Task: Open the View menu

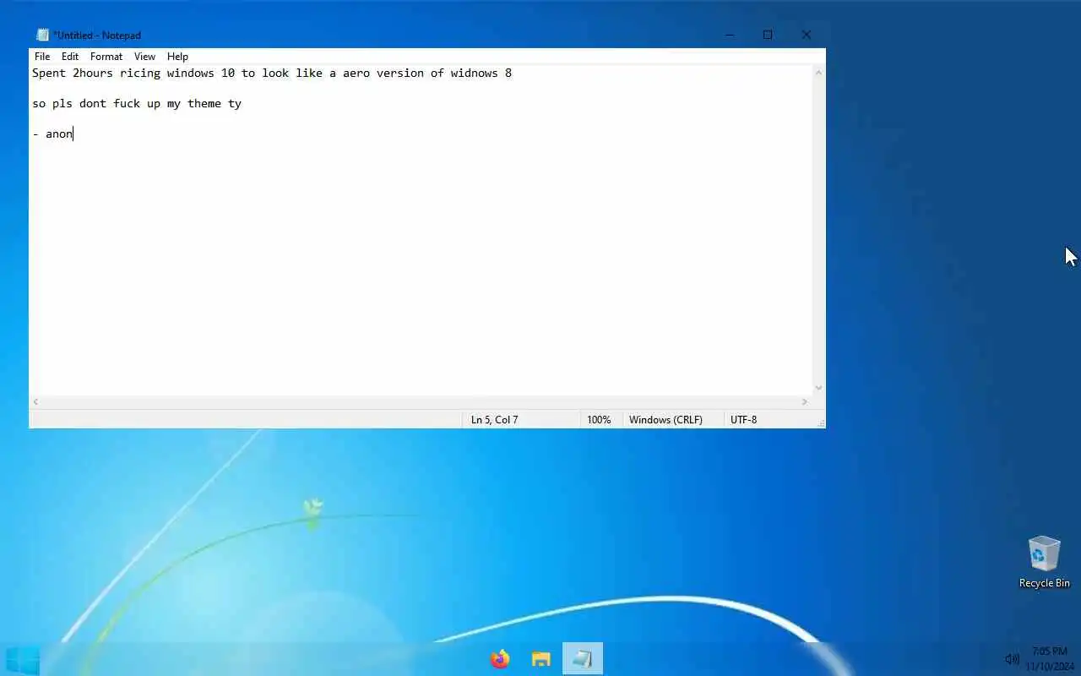Action: click(145, 57)
